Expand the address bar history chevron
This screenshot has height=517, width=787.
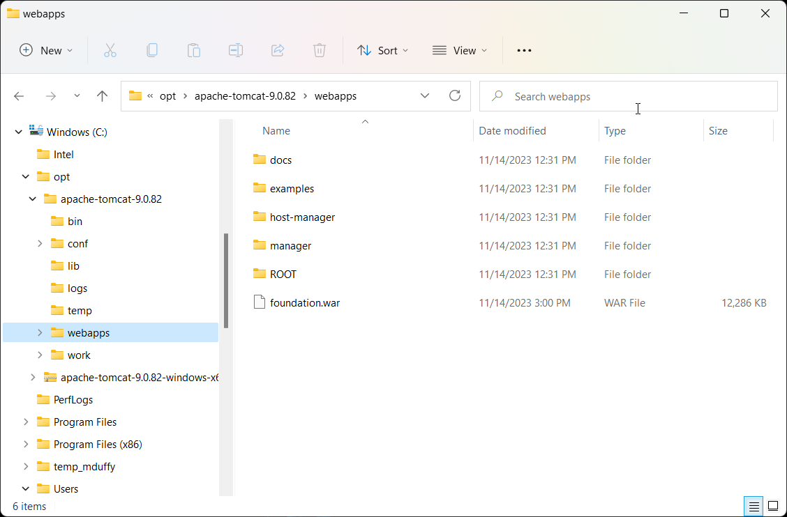(425, 95)
